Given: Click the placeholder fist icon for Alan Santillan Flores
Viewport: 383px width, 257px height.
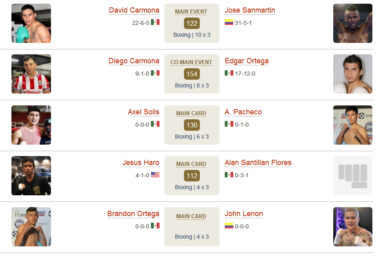Looking at the screenshot, I should [353, 176].
